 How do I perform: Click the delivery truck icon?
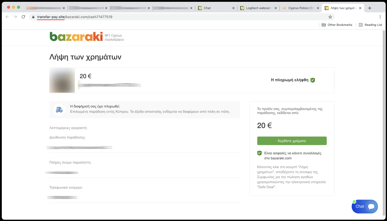click(59, 110)
